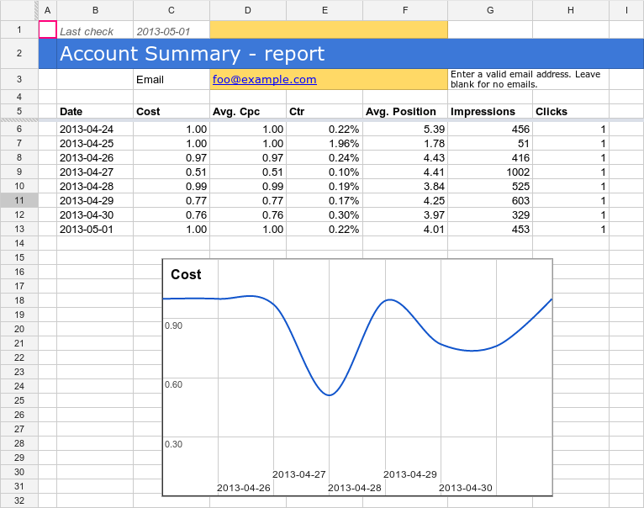Click column header D
Screen dimensions: 644x508
pos(247,10)
